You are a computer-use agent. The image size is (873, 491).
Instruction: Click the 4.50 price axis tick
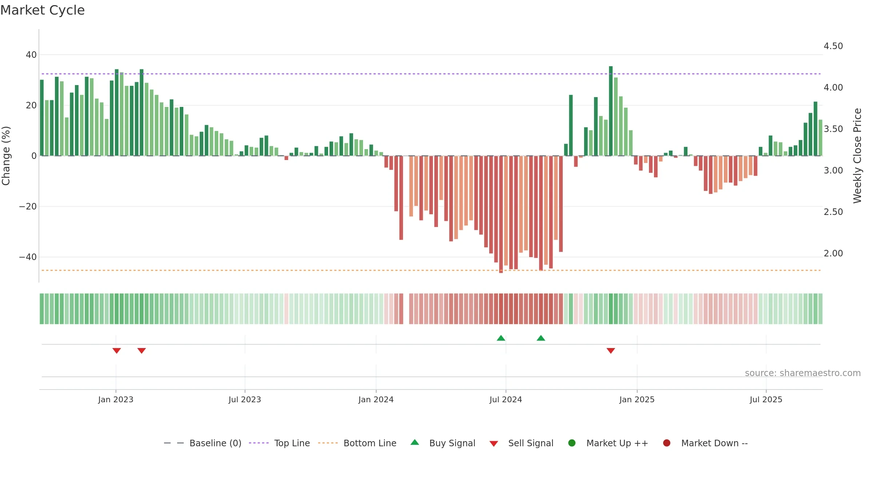833,46
